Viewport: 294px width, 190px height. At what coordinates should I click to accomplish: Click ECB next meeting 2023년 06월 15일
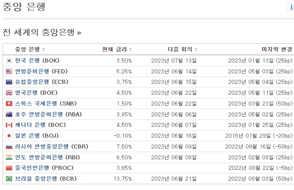[174, 82]
